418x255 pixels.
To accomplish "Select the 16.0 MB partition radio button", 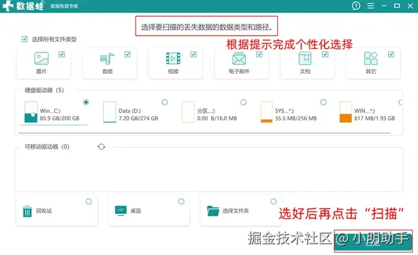I will tap(244, 102).
